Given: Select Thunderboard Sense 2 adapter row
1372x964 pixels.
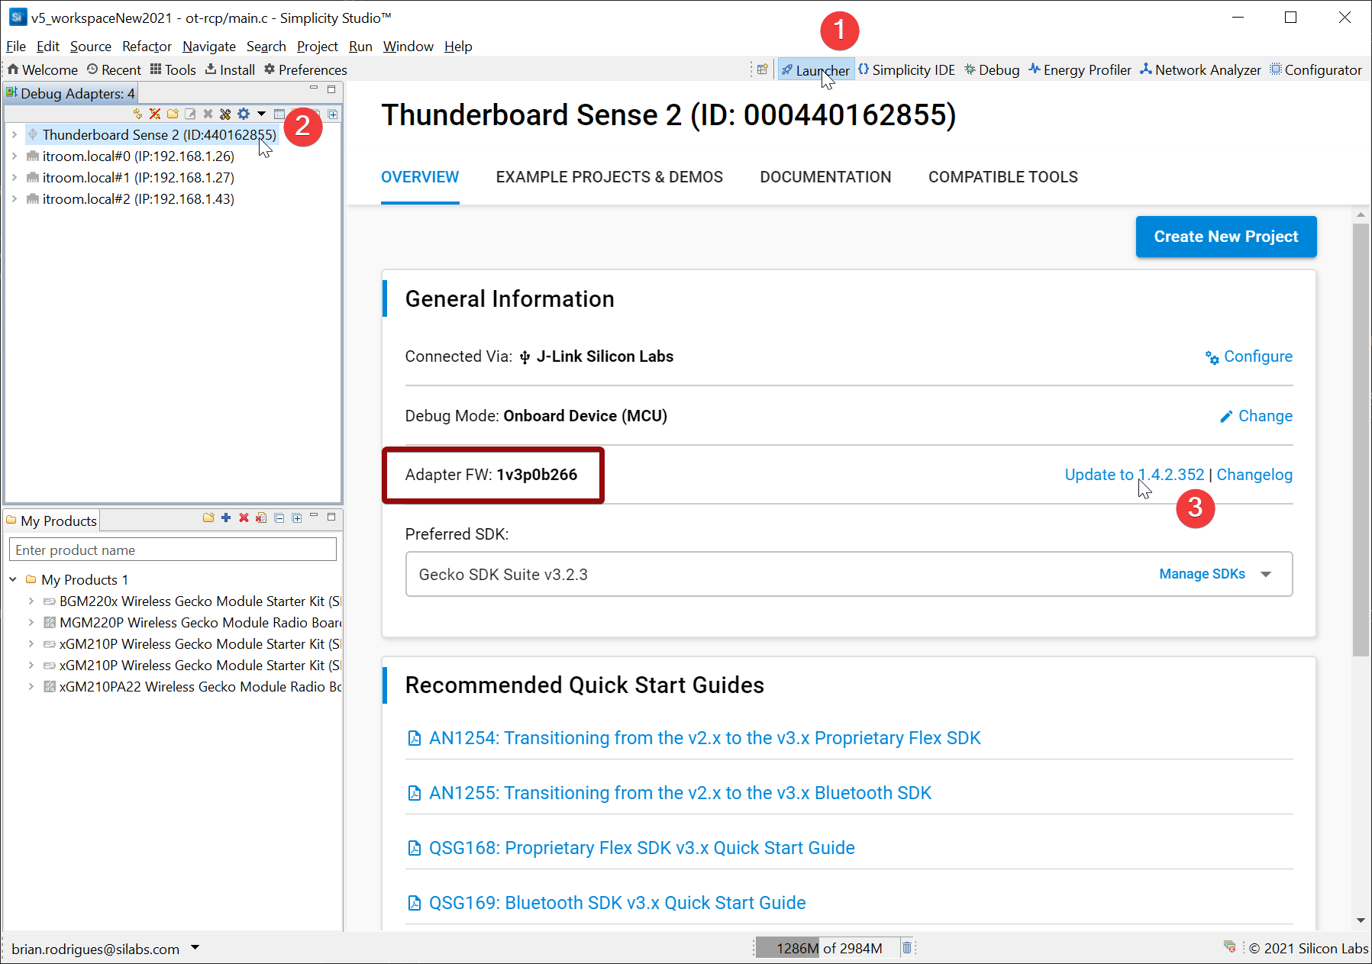Looking at the screenshot, I should (152, 134).
